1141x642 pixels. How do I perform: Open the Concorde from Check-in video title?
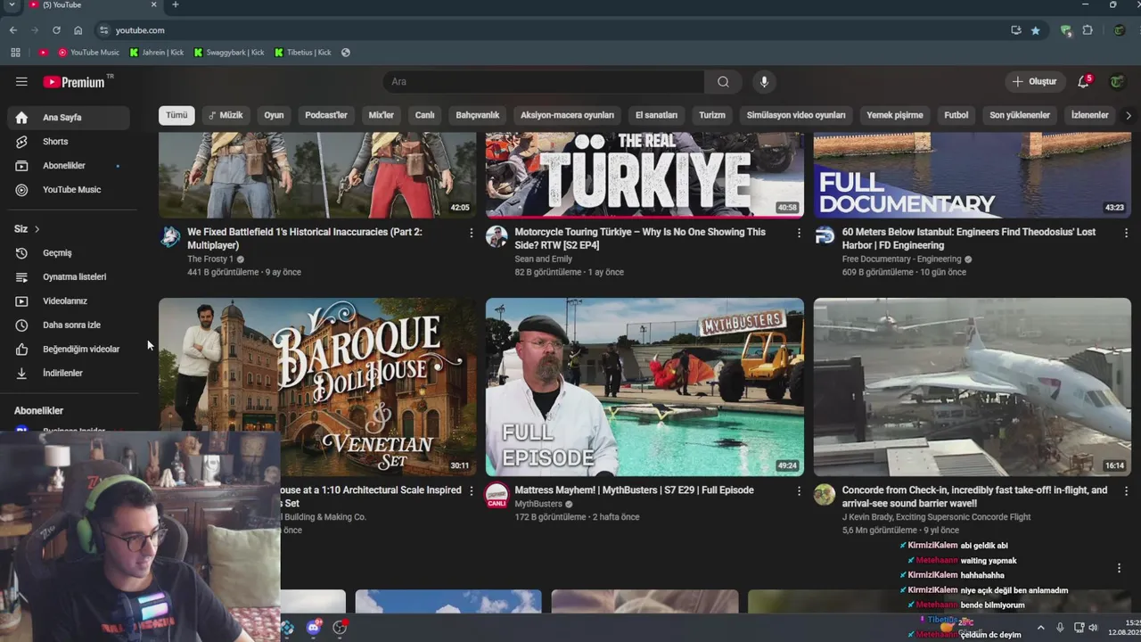[974, 497]
